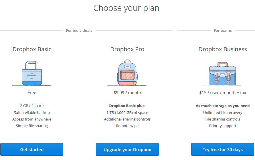Click Upgrade your Dropbox button
255x160 pixels.
(127, 149)
